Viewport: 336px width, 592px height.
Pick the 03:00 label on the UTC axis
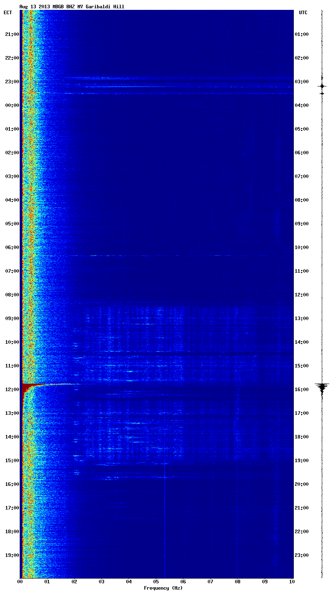[x=302, y=82]
